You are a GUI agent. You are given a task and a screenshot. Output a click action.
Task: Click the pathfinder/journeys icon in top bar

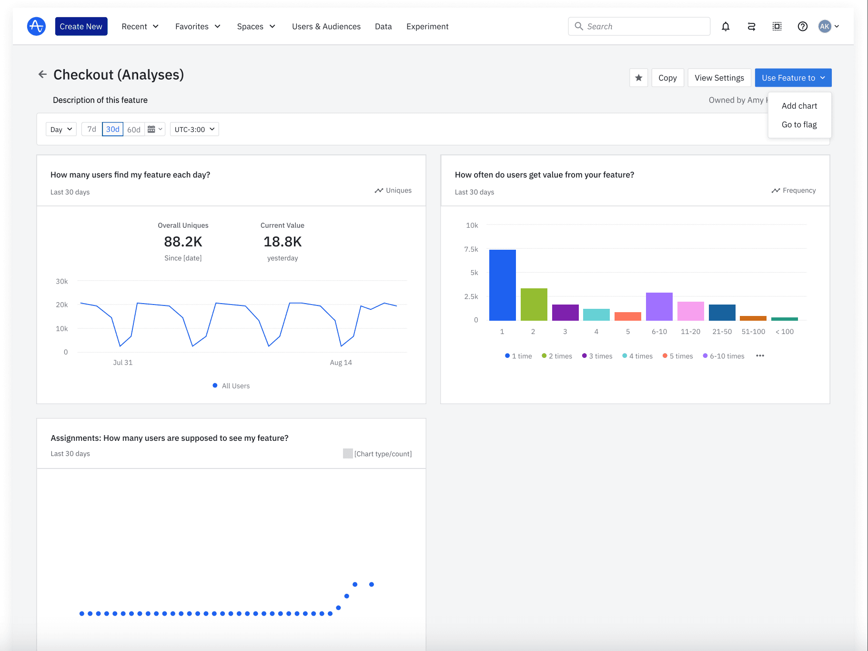(x=751, y=27)
